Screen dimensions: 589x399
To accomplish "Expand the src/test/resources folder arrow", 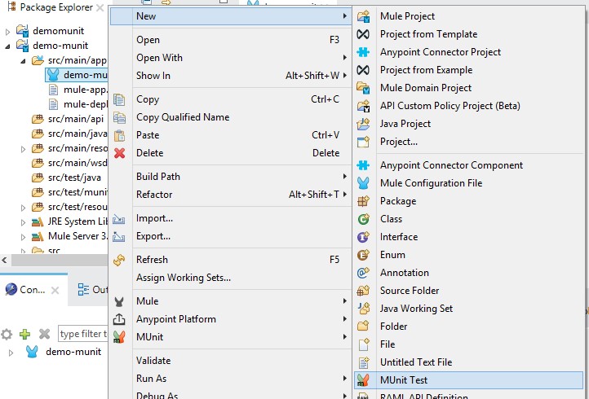I will 23,208.
